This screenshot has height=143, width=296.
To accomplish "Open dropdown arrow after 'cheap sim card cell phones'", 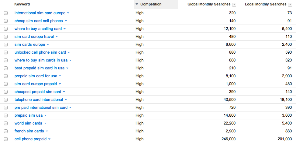I will point(66,21).
